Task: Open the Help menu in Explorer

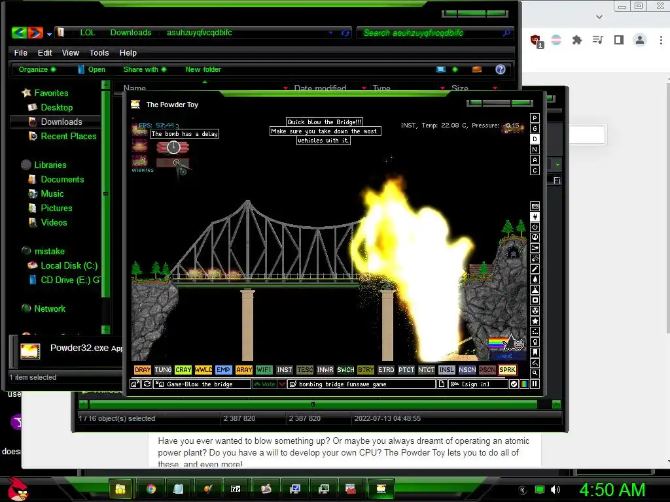Action: pos(128,52)
